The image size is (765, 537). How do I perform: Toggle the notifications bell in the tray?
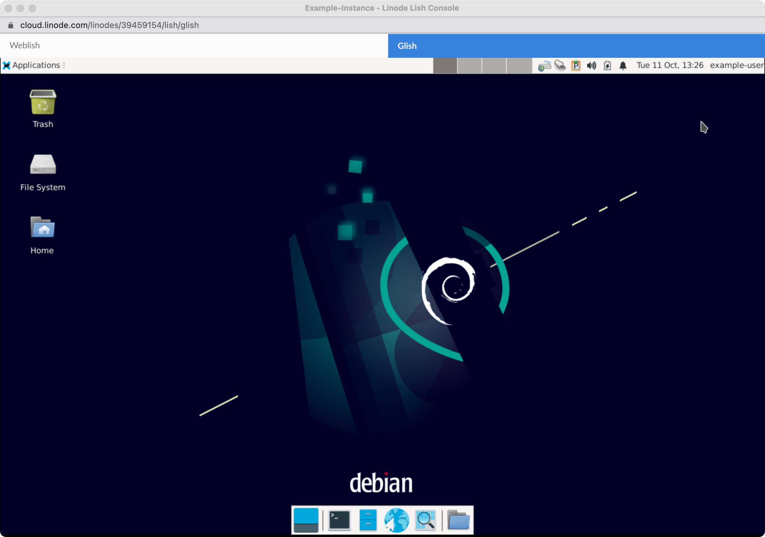point(622,65)
